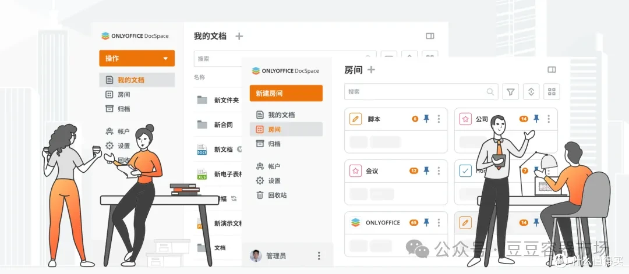Click the plus icon next to 房间 title
Viewport: 629px width, 274px height.
pyautogui.click(x=372, y=70)
